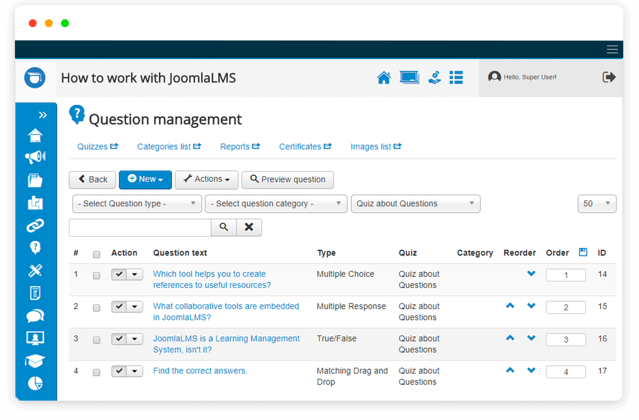Expand action arrow for question 3
Viewport: 639px width, 420px height.
(x=135, y=339)
